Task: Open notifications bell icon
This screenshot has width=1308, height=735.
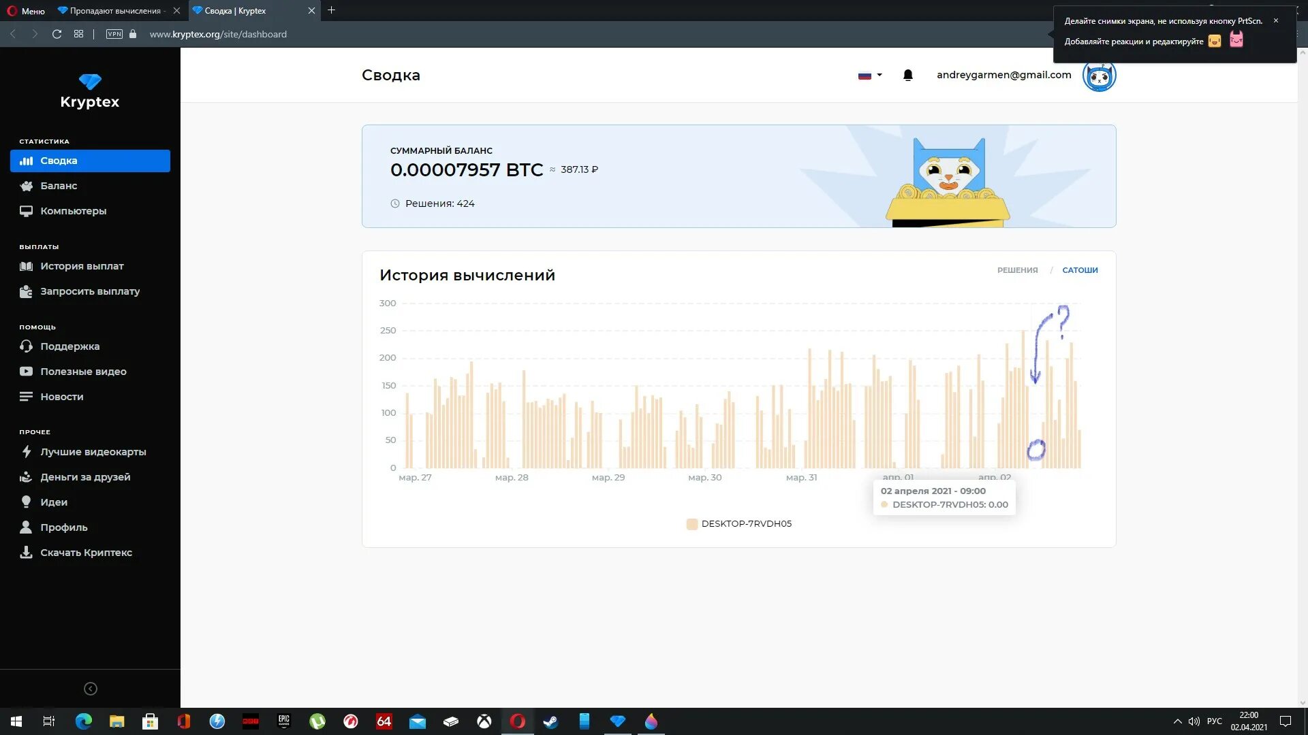Action: (x=907, y=76)
